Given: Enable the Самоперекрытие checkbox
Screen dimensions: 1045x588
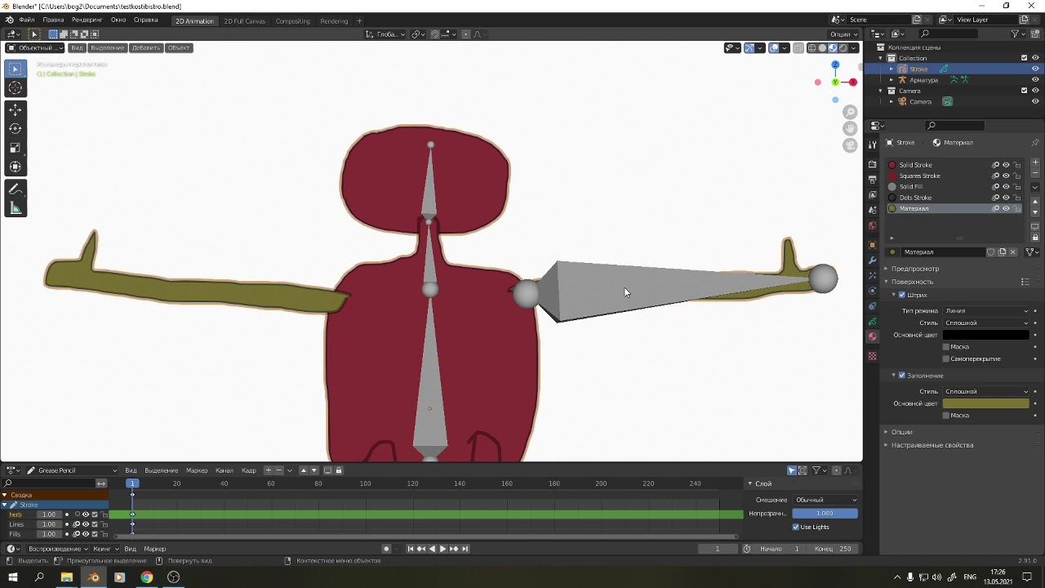Looking at the screenshot, I should tap(946, 359).
